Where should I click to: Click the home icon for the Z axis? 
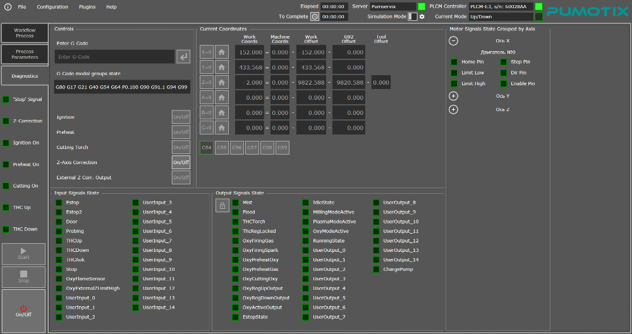click(x=222, y=82)
